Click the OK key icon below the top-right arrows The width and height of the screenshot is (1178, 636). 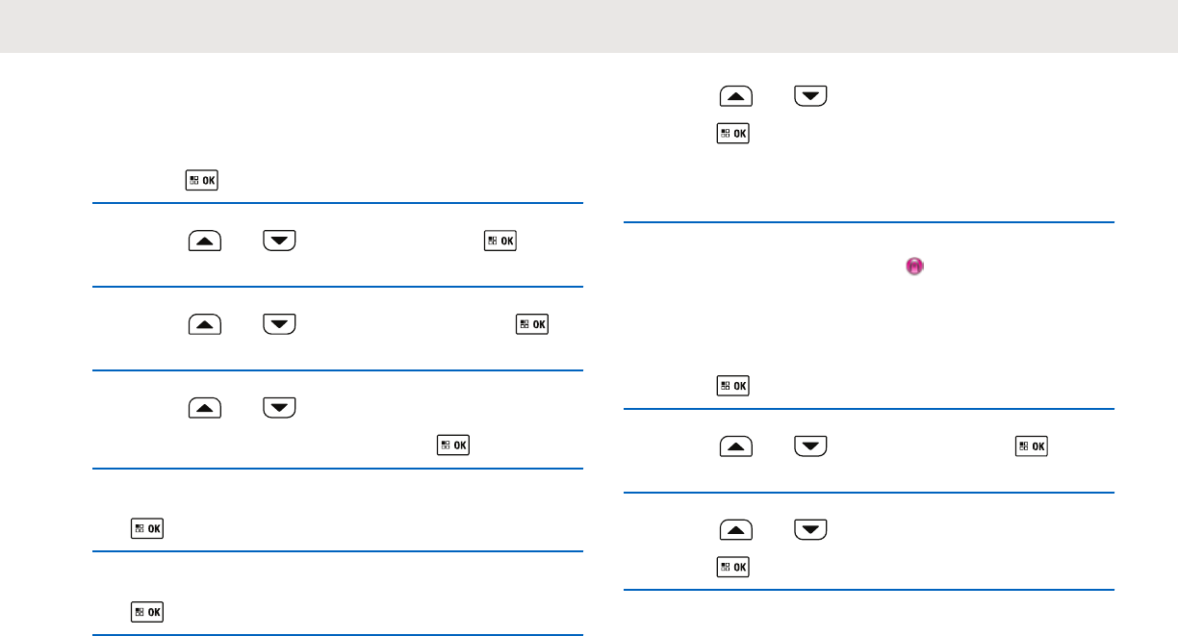pyautogui.click(x=733, y=135)
